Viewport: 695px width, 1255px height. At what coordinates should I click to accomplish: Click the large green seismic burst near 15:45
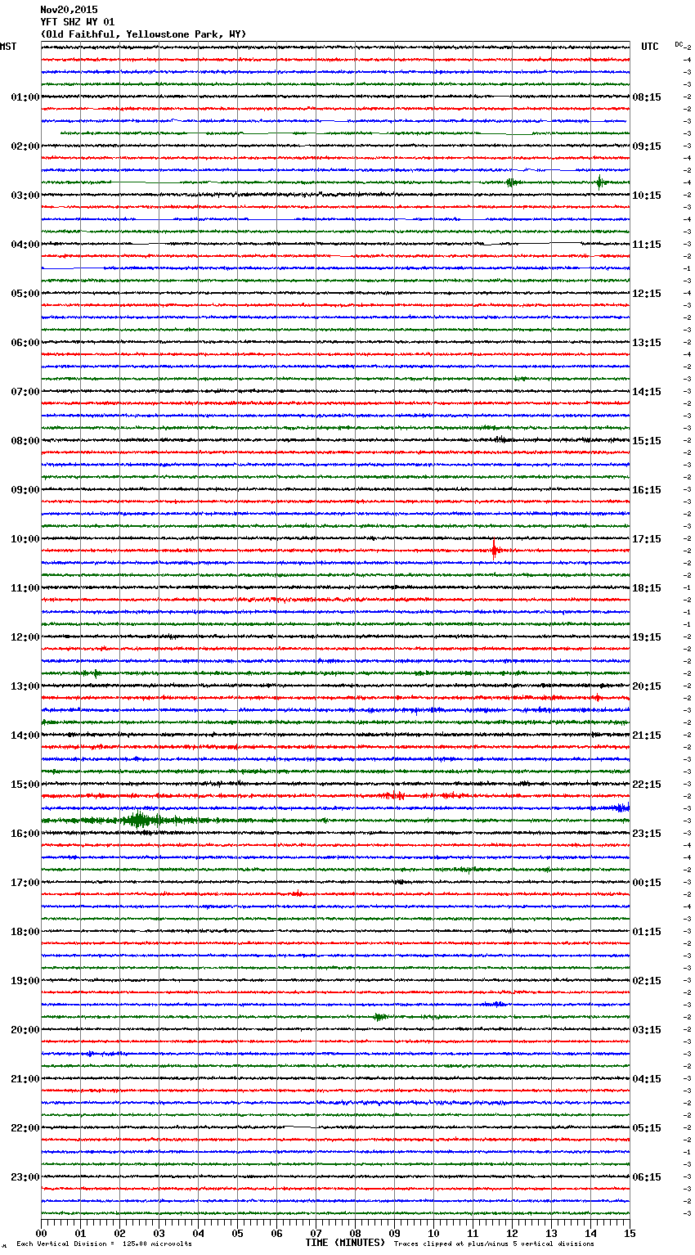pyautogui.click(x=141, y=820)
